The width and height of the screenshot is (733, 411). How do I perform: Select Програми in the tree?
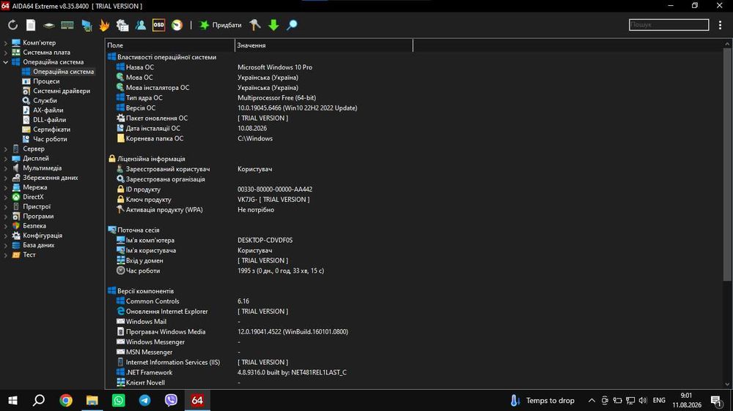(38, 216)
